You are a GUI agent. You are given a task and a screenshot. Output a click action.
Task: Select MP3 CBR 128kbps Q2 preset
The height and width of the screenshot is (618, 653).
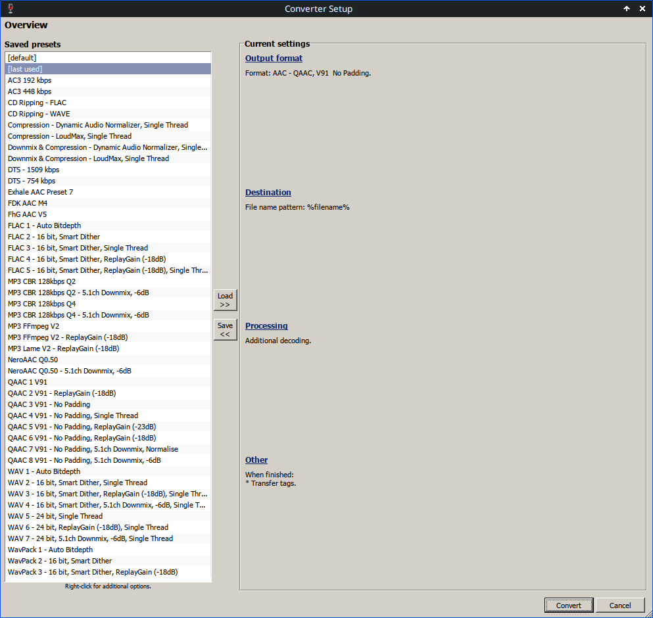[108, 281]
